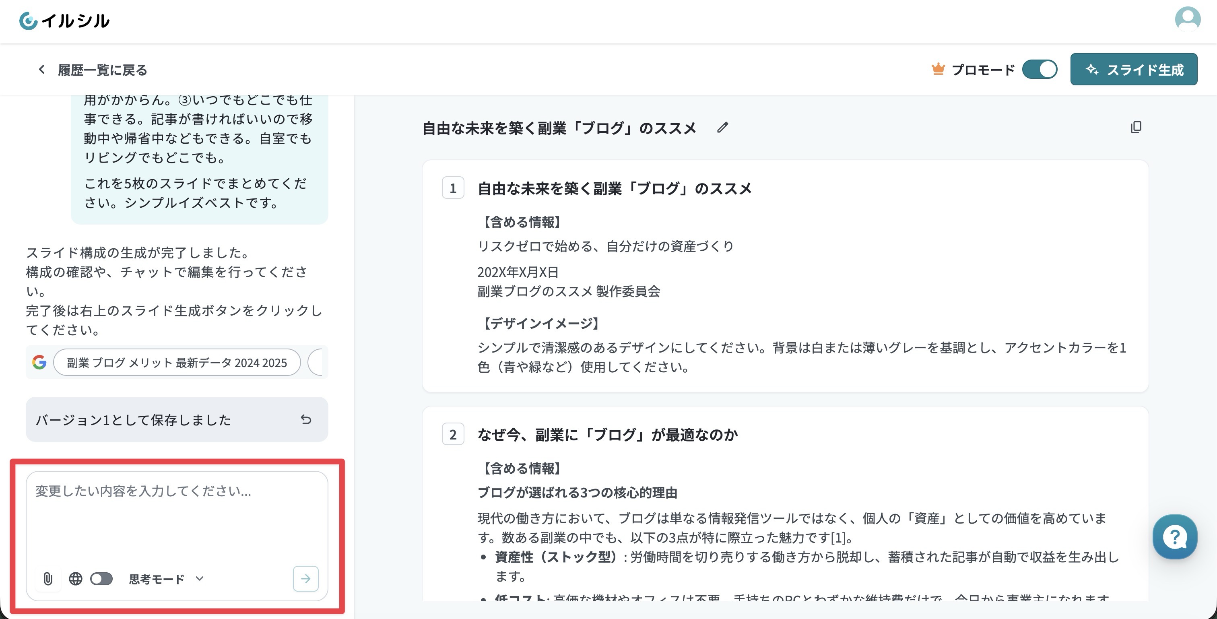Toggle the web search switch
Image resolution: width=1217 pixels, height=619 pixels.
tap(101, 579)
